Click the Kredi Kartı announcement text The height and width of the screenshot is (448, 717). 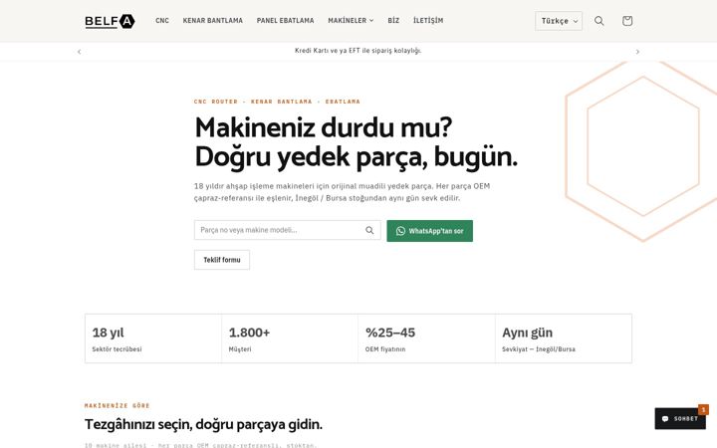(x=358, y=51)
